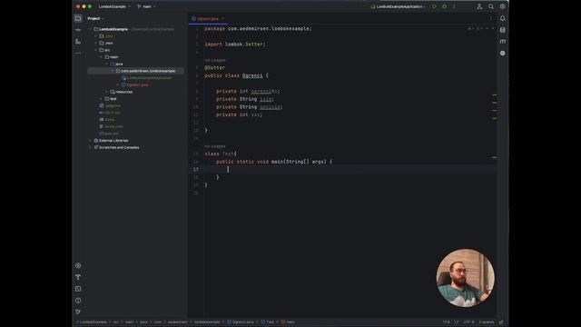
Task: Open the caret position 17:9 widget
Action: (x=446, y=322)
